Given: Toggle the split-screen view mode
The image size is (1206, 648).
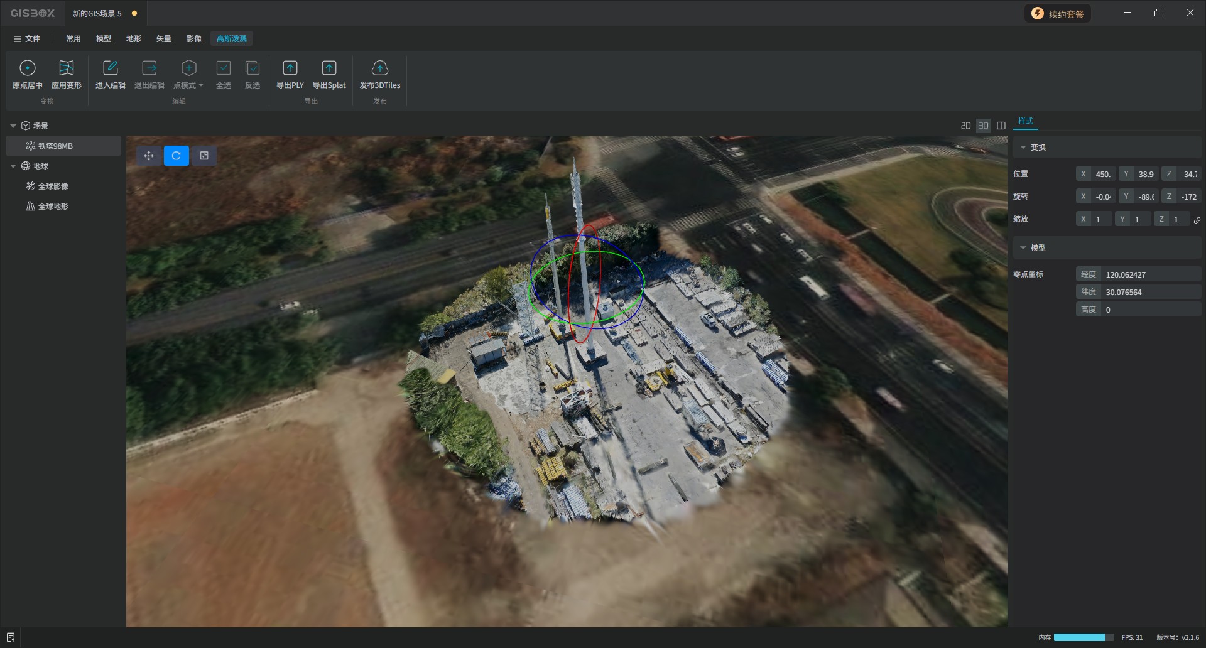Looking at the screenshot, I should (x=1001, y=126).
